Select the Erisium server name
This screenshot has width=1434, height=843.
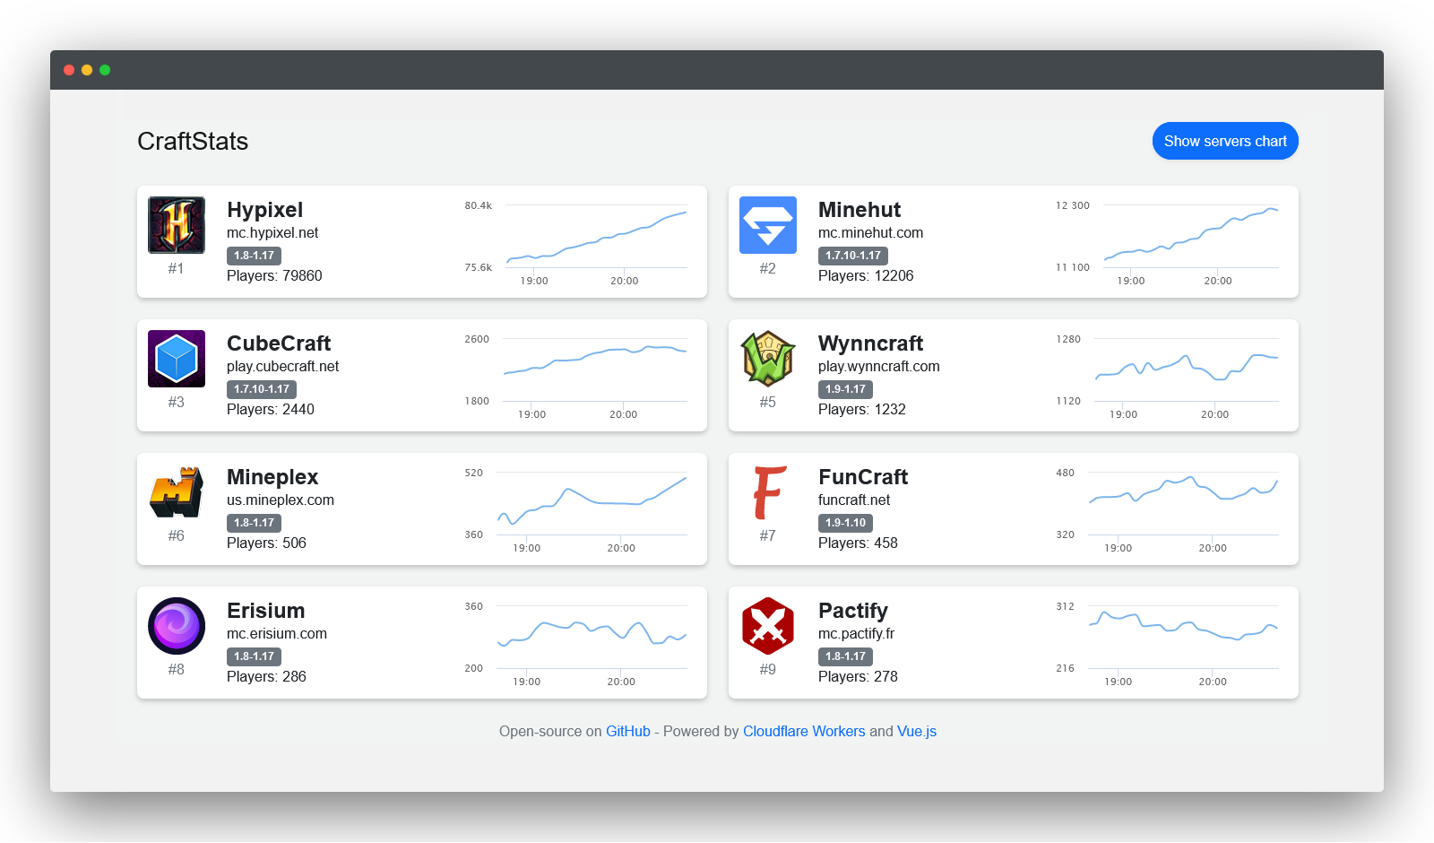[x=266, y=611]
